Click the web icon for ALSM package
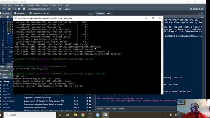The image size is (210, 118). 87,104
